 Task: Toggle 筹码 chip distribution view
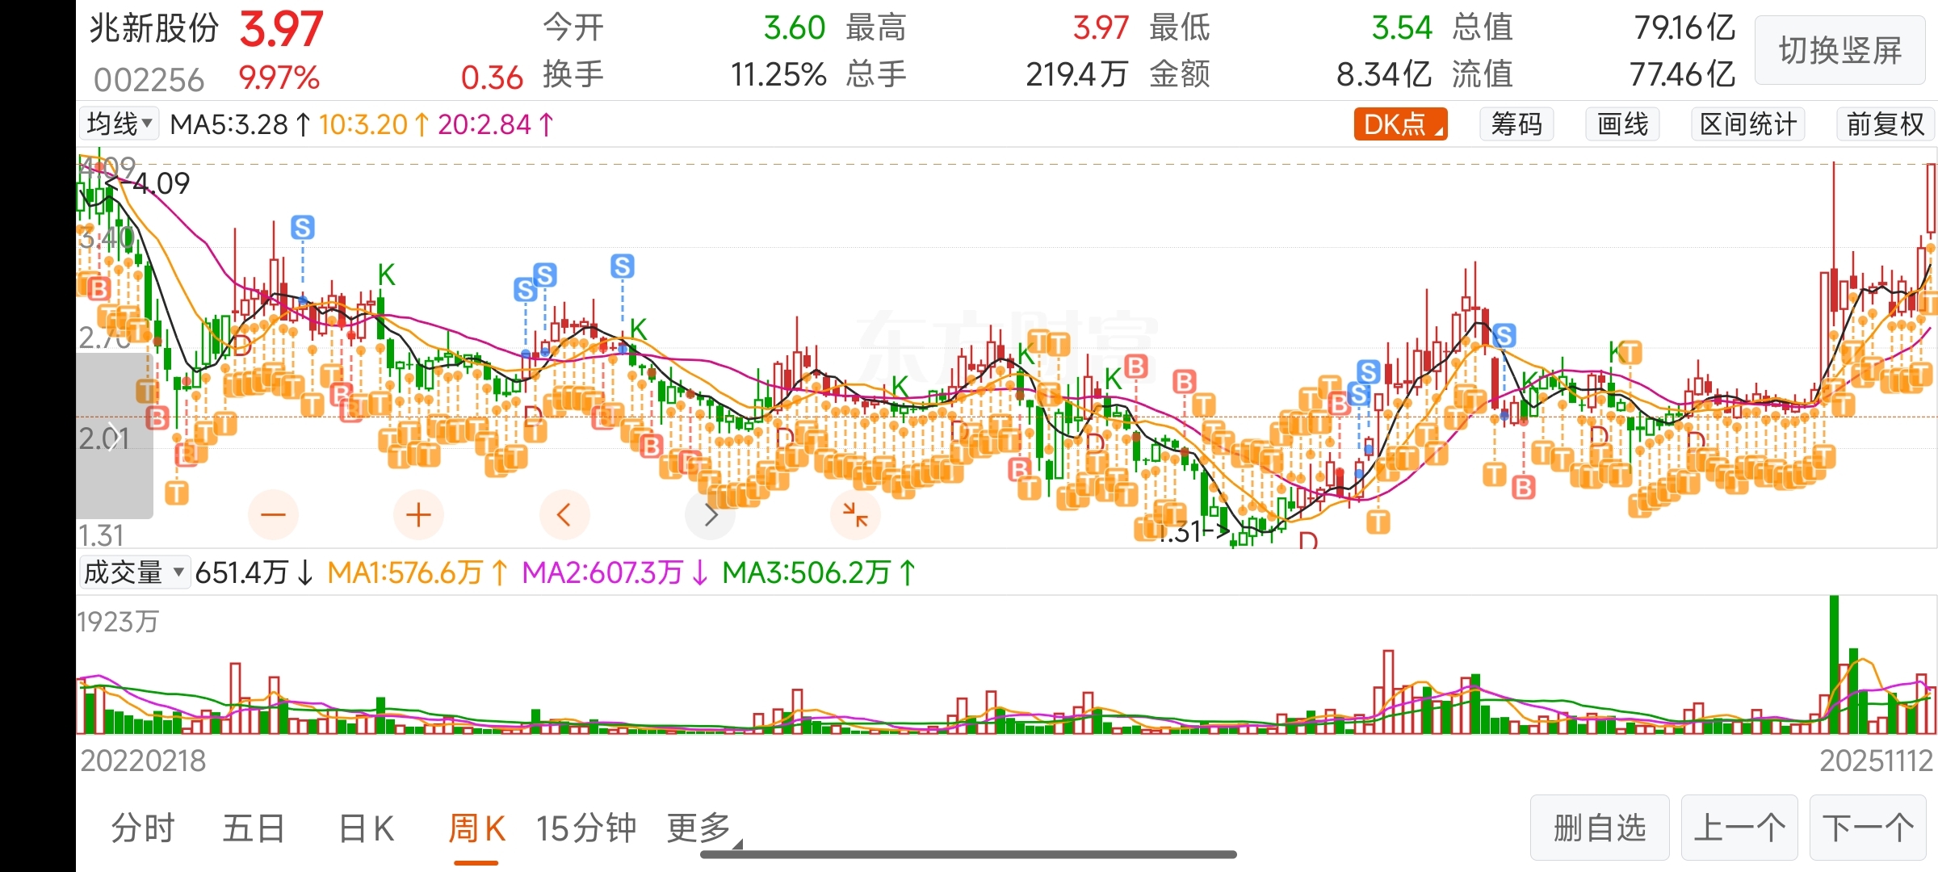1516,124
